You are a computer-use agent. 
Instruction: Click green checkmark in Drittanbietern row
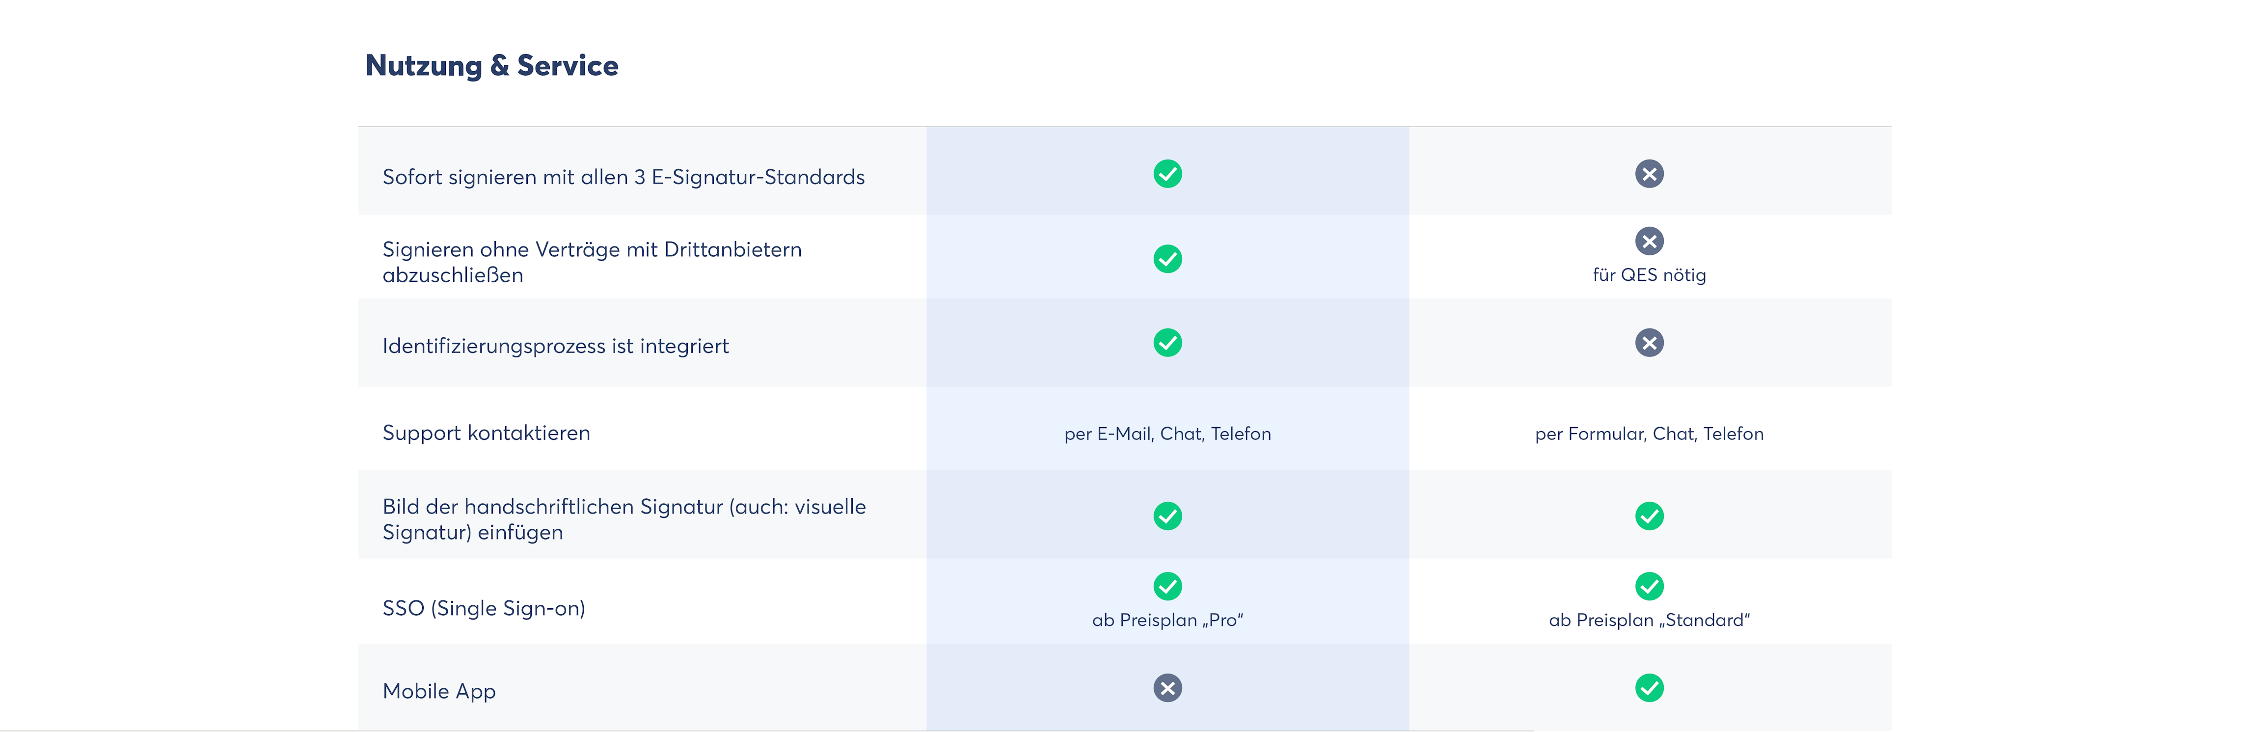1167,259
